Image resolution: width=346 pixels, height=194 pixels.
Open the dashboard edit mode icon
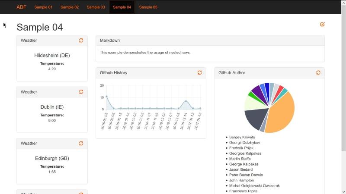click(322, 25)
